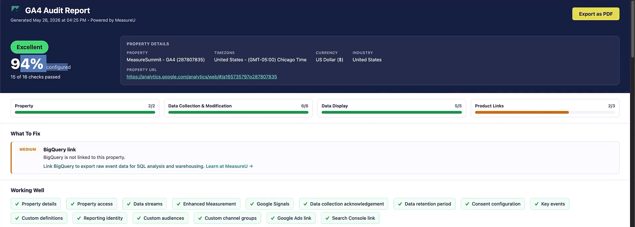Follow the Learn at MeasureU link
This screenshot has height=227, width=635.
[229, 166]
